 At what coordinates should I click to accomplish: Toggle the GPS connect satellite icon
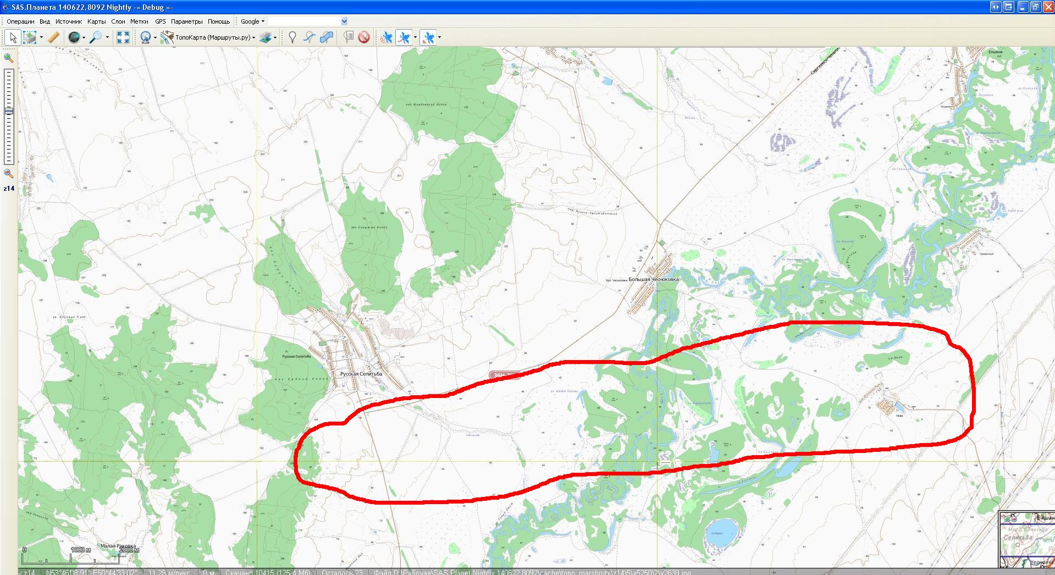point(386,37)
